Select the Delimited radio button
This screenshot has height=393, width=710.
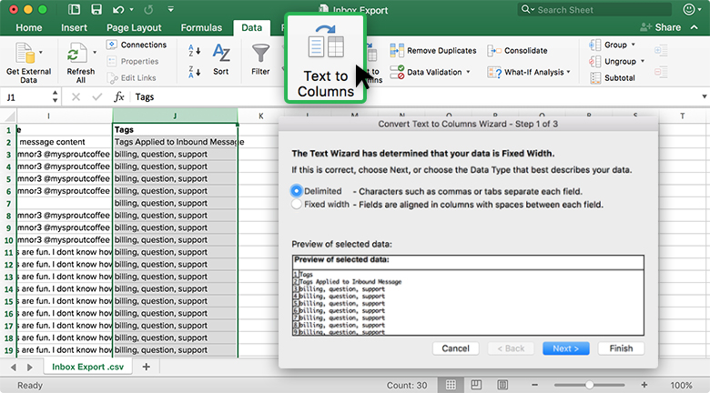tap(297, 191)
